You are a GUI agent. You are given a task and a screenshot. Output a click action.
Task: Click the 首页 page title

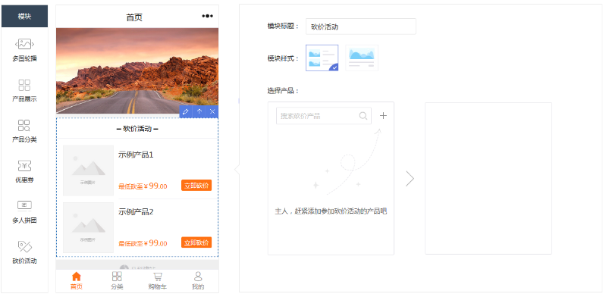tap(134, 17)
